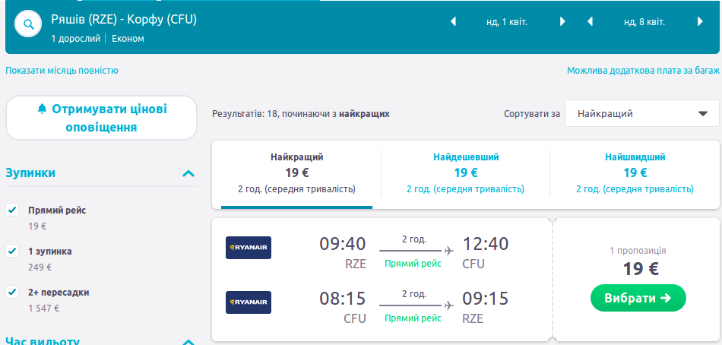The image size is (722, 345).
Task: Go to next return date arrow
Action: click(x=700, y=22)
